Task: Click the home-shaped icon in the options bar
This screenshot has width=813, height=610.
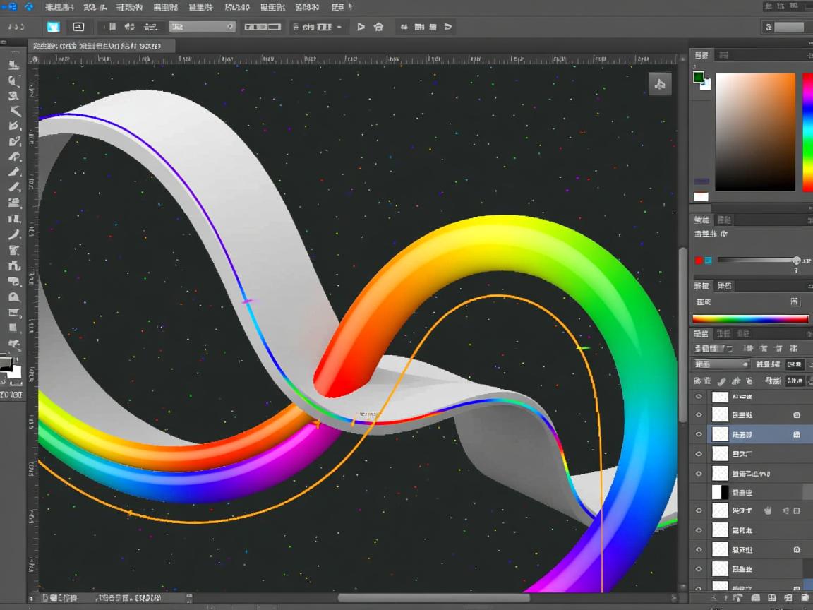Action: point(378,27)
